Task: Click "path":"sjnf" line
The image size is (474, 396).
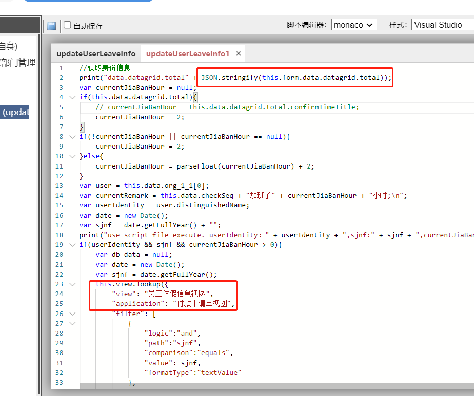Action: [172, 343]
